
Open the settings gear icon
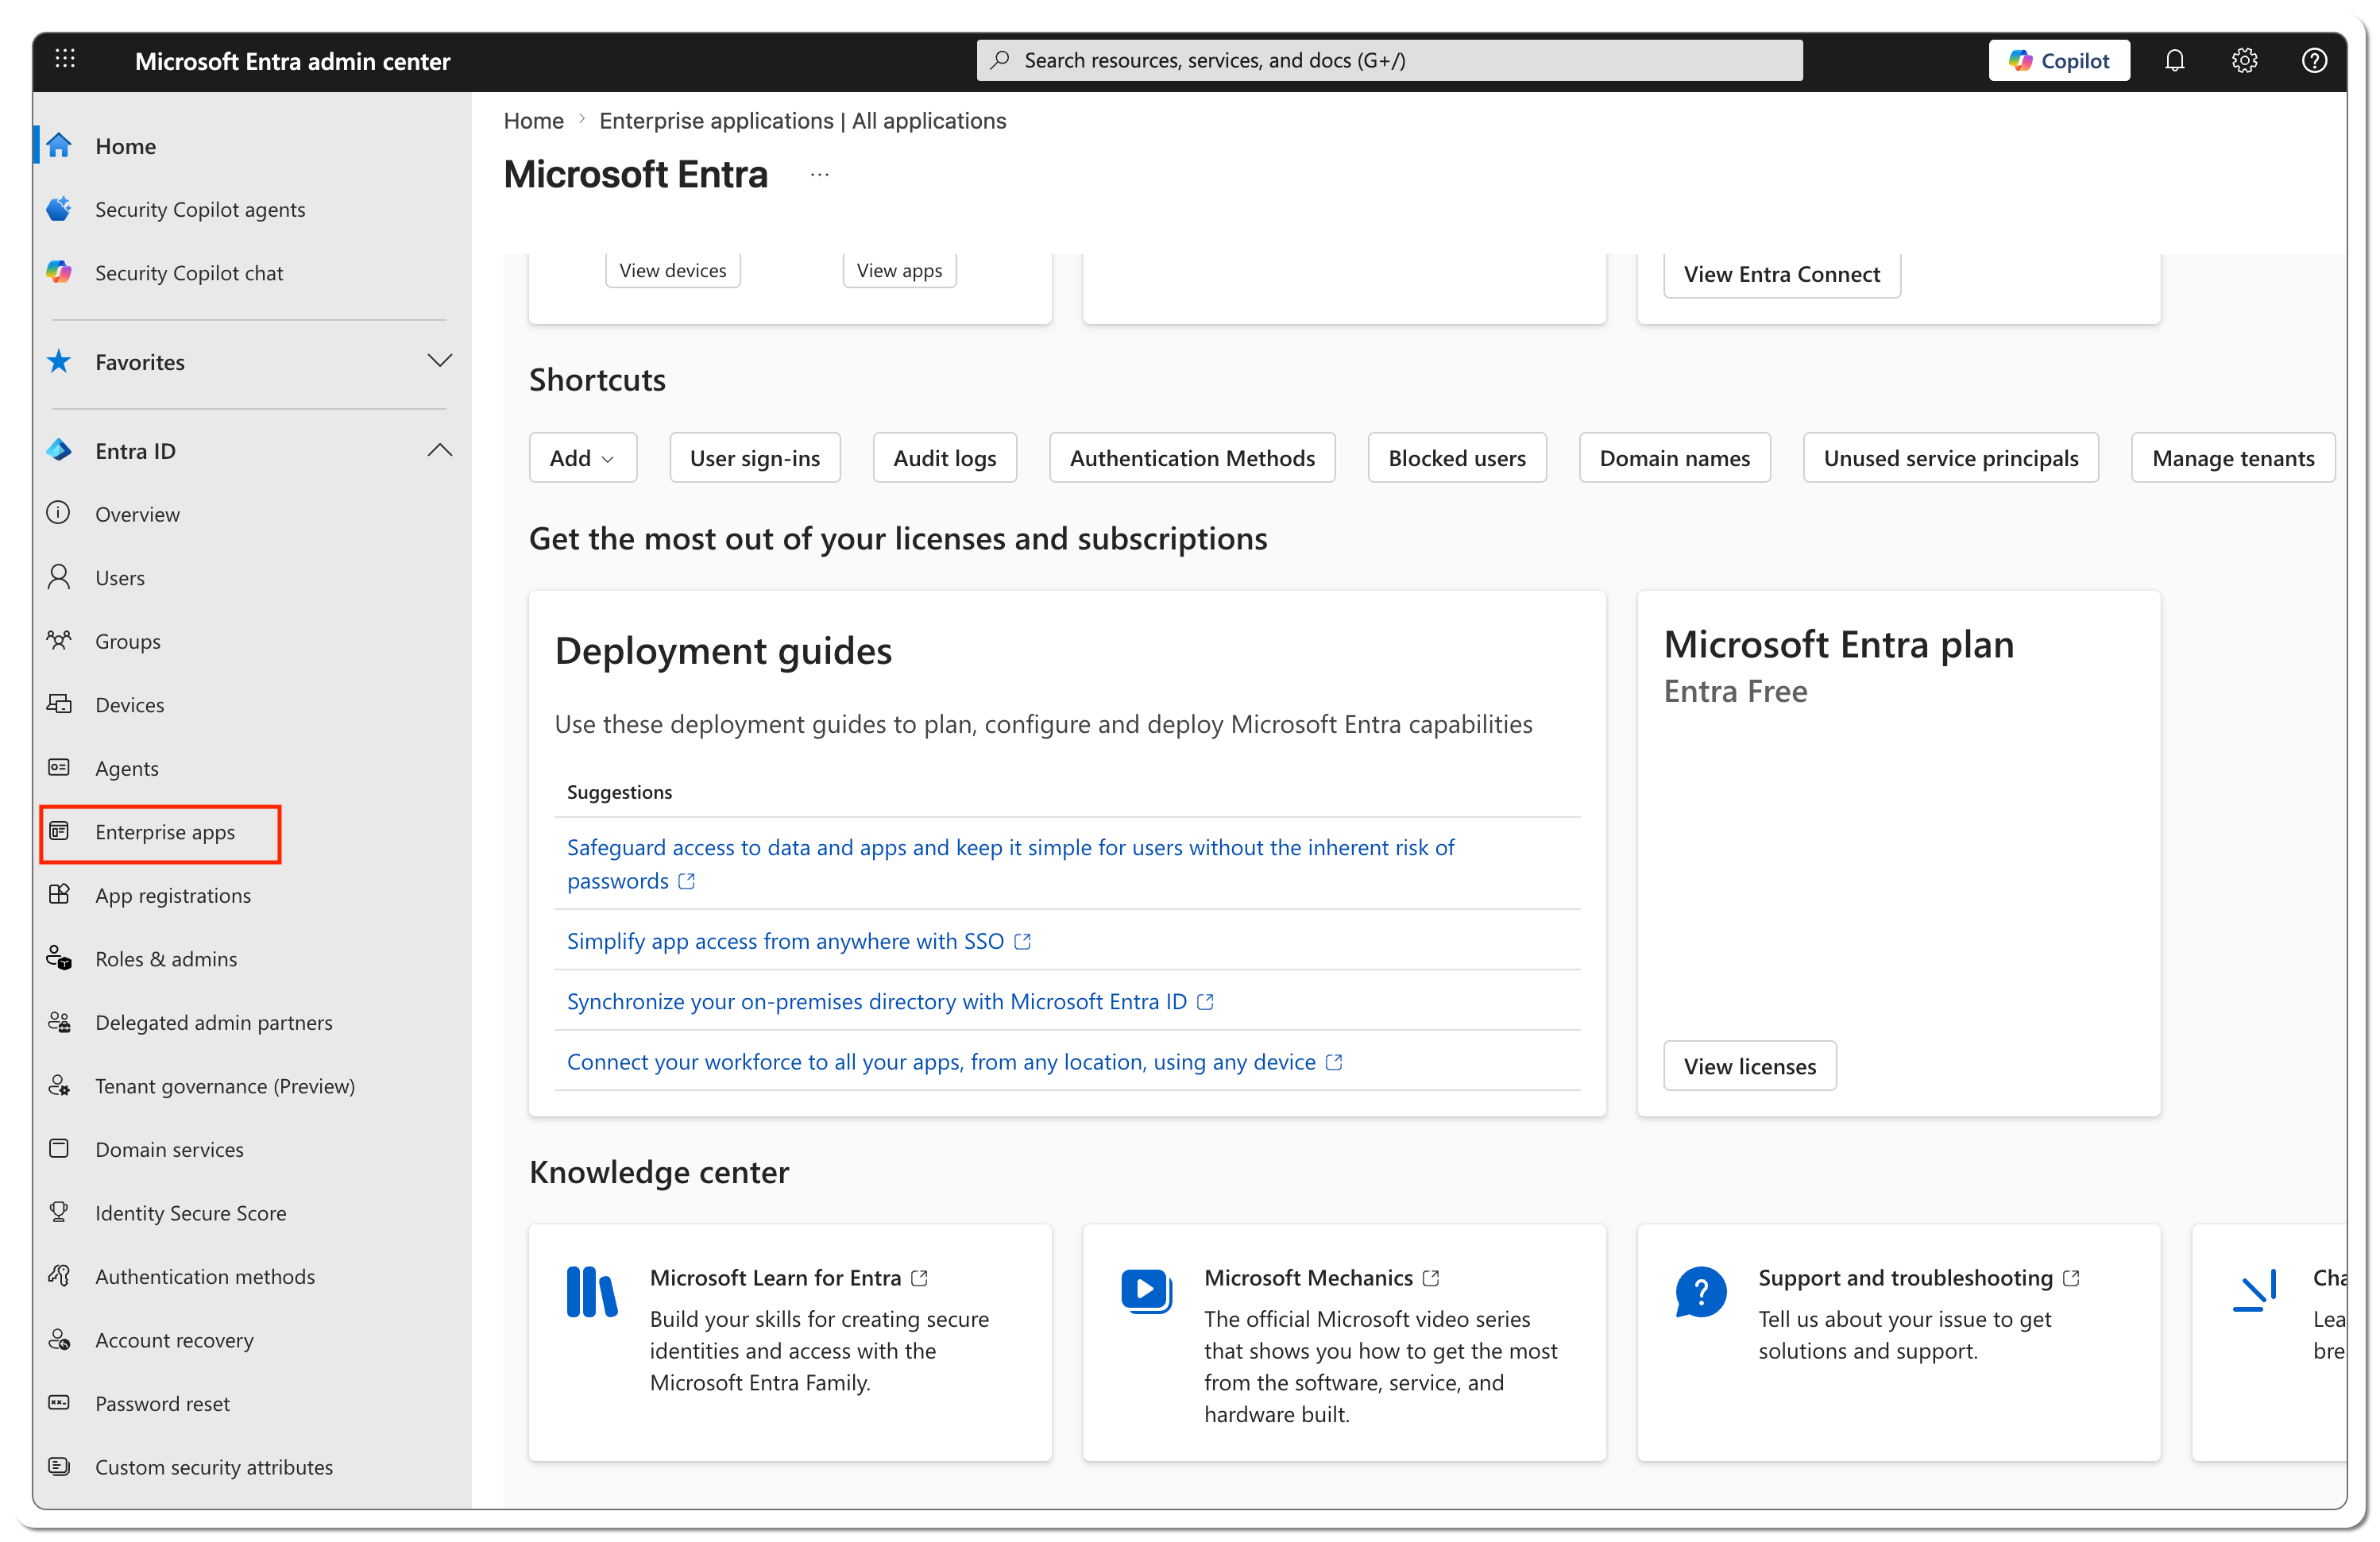pos(2244,61)
